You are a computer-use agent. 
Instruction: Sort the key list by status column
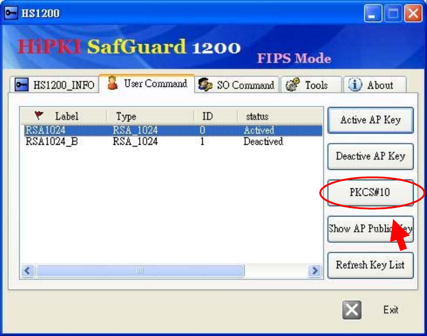[280, 116]
